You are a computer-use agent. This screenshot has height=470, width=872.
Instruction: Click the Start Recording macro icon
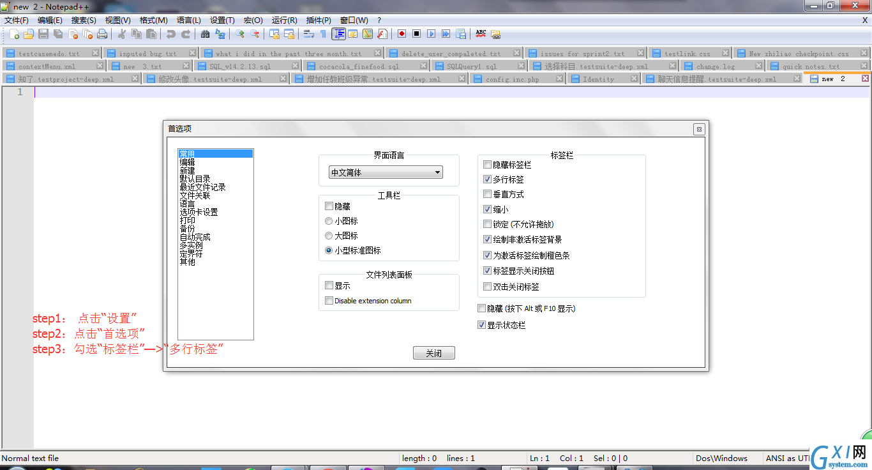402,34
